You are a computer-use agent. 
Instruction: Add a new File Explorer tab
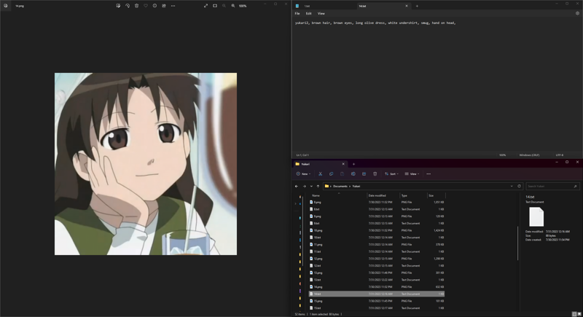pyautogui.click(x=353, y=164)
